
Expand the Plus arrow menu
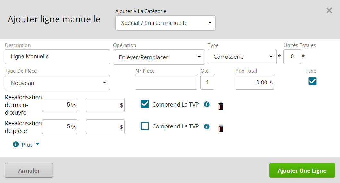(x=37, y=144)
